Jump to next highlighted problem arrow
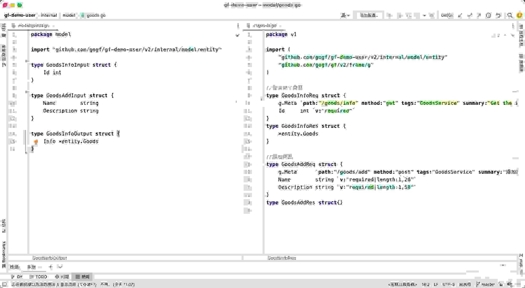The height and width of the screenshot is (288, 525). [513, 35]
